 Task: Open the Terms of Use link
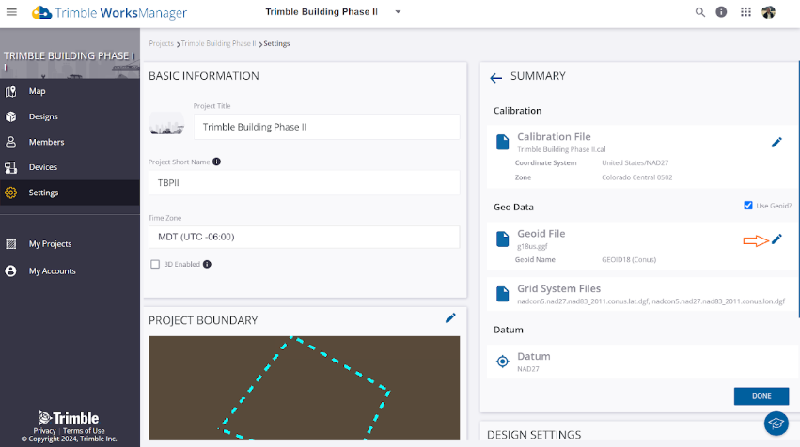(x=84, y=431)
